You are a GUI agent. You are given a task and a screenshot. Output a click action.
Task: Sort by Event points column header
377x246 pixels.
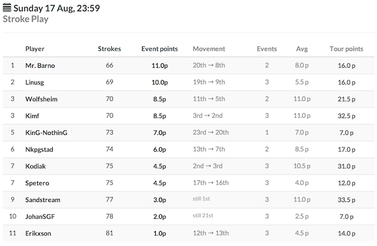click(160, 49)
